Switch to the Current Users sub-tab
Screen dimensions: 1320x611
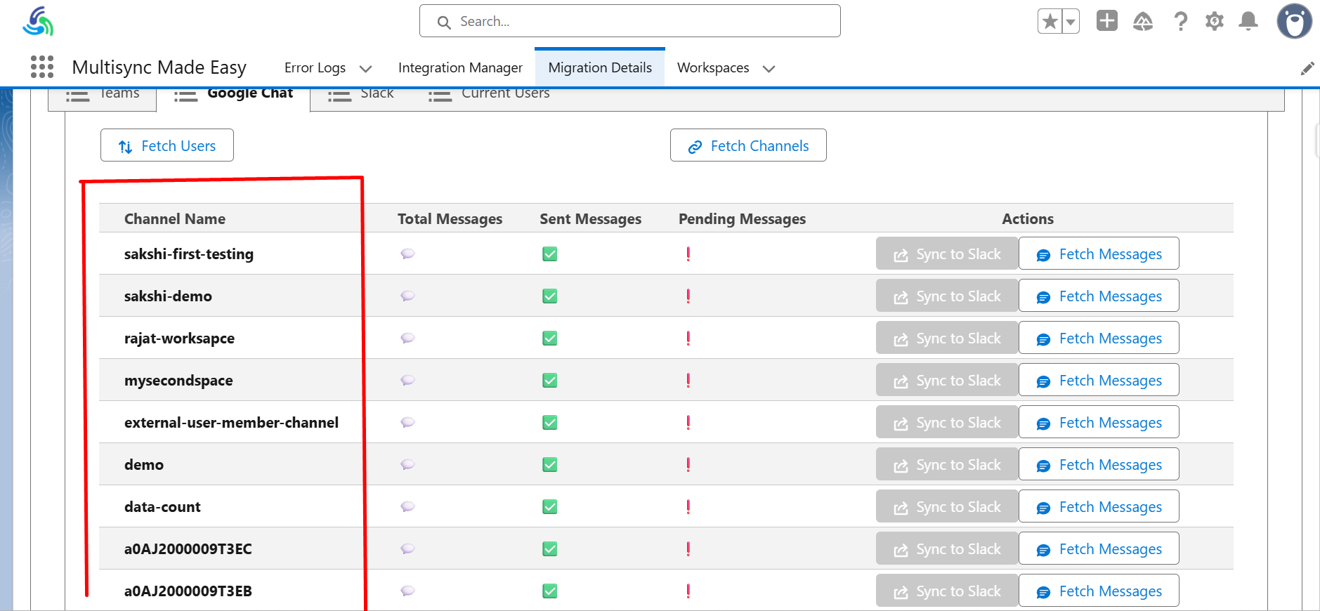point(489,96)
